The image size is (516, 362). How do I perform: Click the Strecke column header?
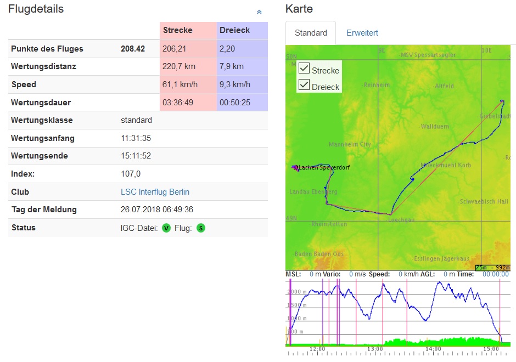pyautogui.click(x=177, y=30)
